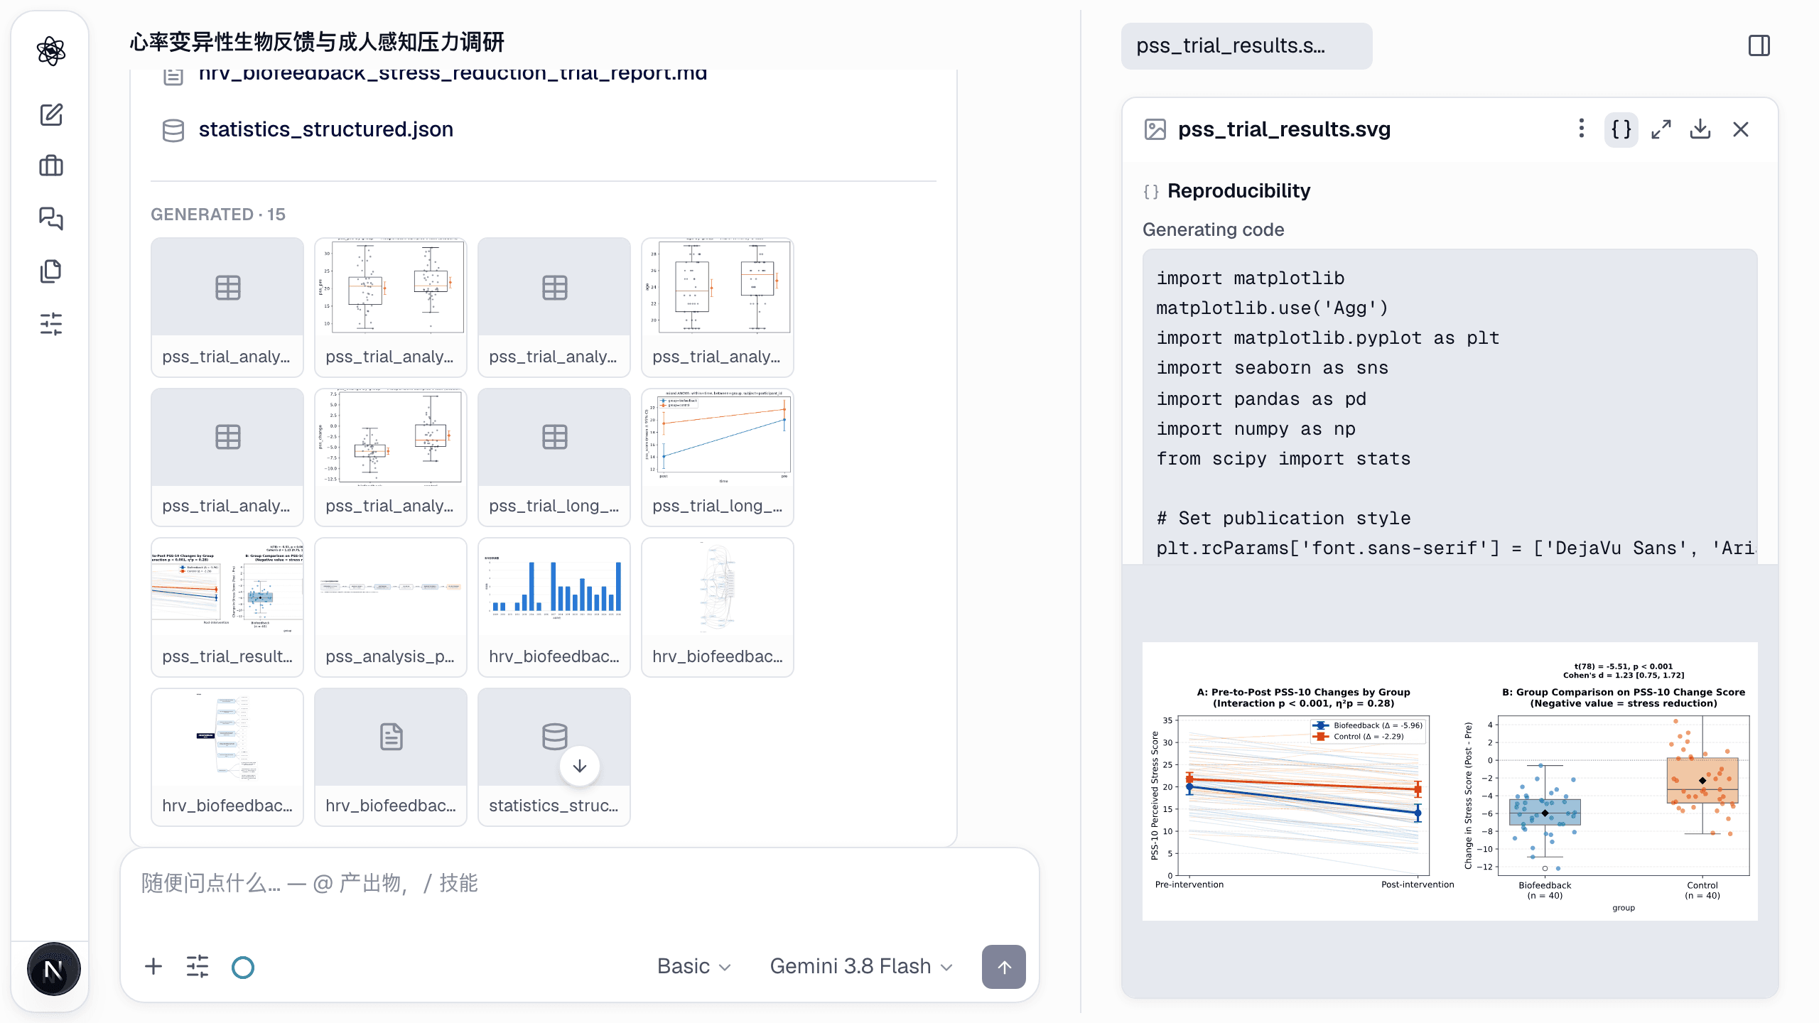Open the briefcase projects icon in sidebar

(x=51, y=166)
